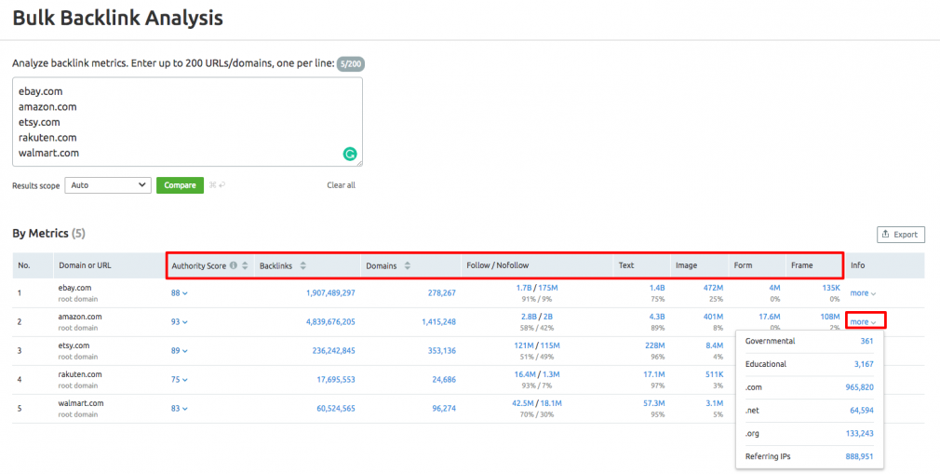Click the Clear all link
940x474 pixels.
(x=341, y=185)
